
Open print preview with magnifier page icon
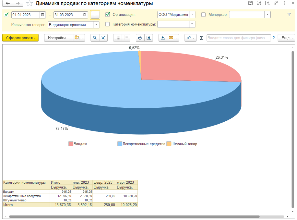pyautogui.click(x=148, y=38)
